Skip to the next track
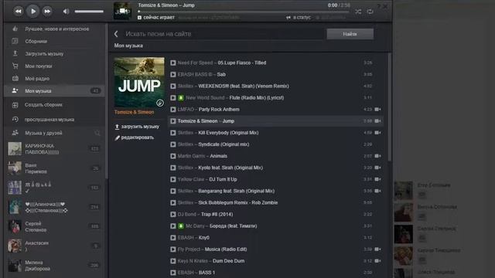Viewport: 495px width, 278px height. pos(47,12)
